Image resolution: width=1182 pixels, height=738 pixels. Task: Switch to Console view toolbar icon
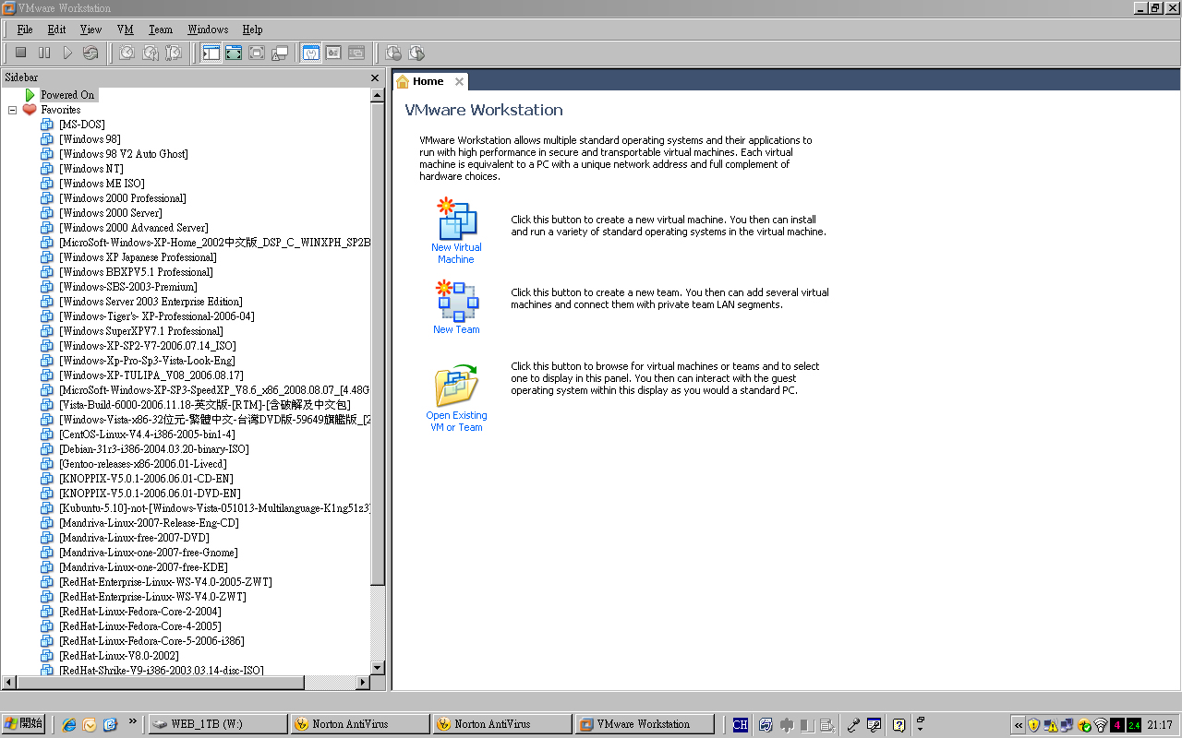tap(356, 54)
